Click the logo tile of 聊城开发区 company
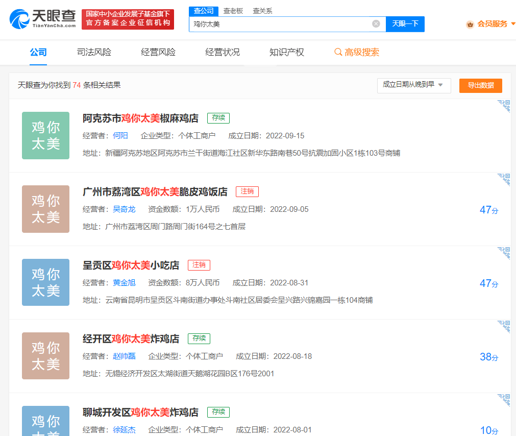 [46, 421]
